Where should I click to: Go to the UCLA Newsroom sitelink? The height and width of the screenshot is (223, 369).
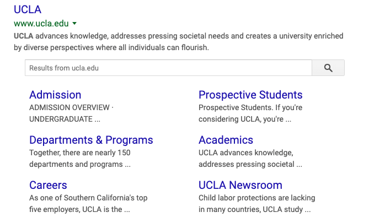[240, 185]
